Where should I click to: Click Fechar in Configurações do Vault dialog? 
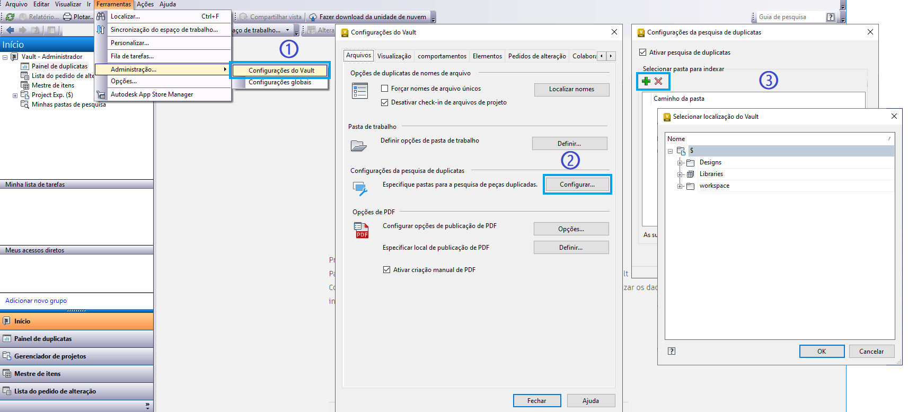tap(536, 401)
